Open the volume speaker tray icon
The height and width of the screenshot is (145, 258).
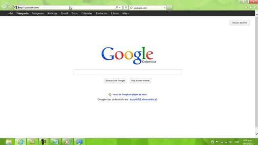tap(231, 142)
